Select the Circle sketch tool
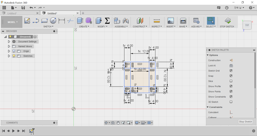 53,21
